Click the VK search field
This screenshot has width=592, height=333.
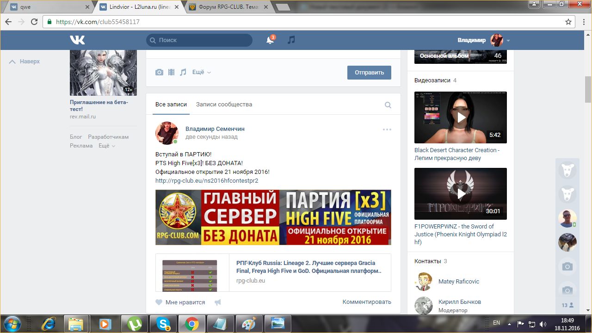click(x=199, y=40)
